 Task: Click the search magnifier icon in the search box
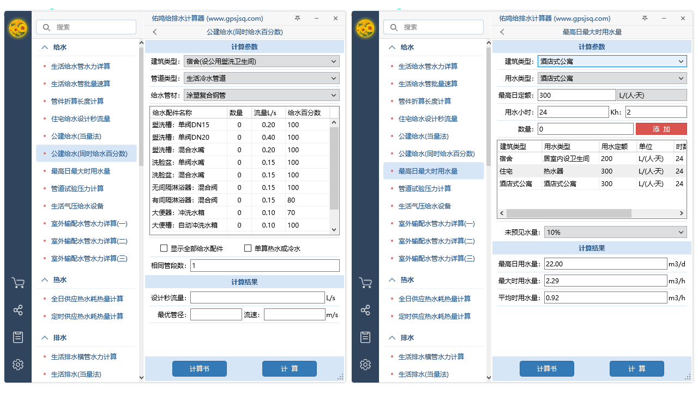pyautogui.click(x=46, y=27)
